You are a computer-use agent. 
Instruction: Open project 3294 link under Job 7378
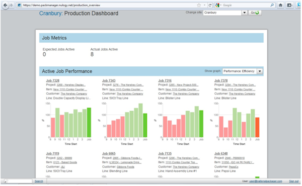240,85
